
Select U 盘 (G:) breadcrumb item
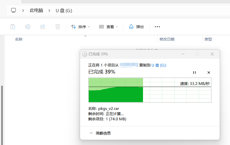click(x=64, y=10)
